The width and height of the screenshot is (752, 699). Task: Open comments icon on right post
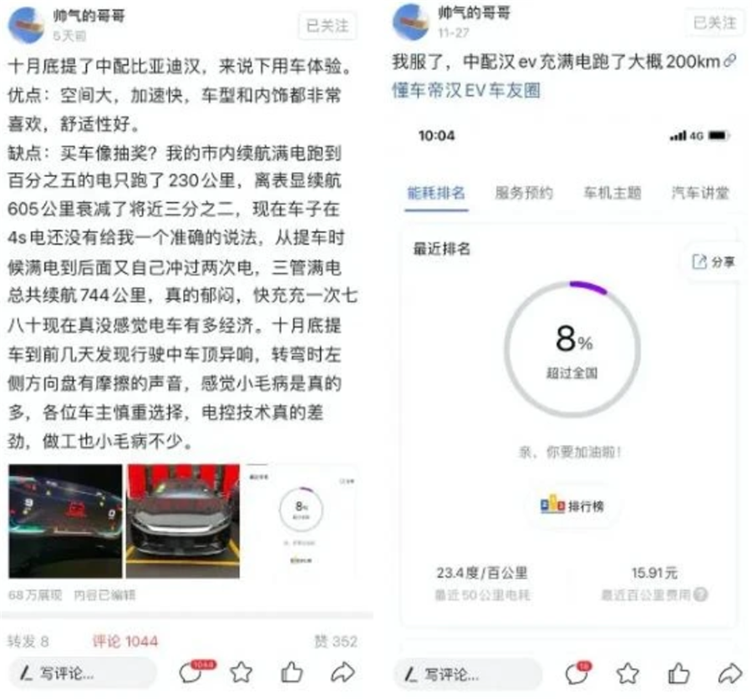(578, 674)
